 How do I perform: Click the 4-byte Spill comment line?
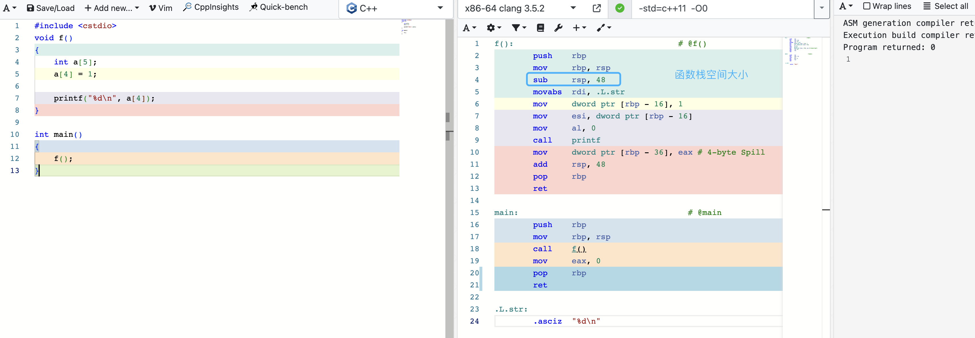(x=649, y=152)
